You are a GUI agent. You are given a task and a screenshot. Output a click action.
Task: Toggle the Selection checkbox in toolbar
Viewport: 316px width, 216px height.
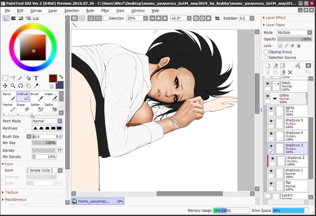105,18
